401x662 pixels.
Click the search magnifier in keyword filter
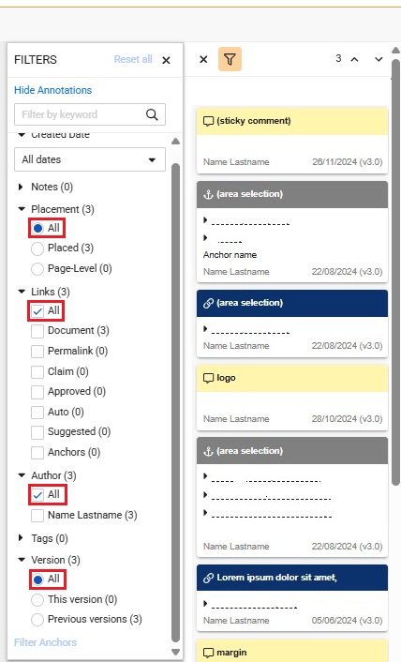coord(152,114)
